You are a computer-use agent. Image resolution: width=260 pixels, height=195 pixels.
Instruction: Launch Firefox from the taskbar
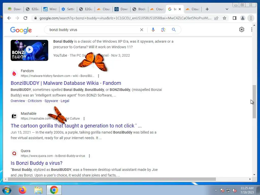[x=23, y=190]
